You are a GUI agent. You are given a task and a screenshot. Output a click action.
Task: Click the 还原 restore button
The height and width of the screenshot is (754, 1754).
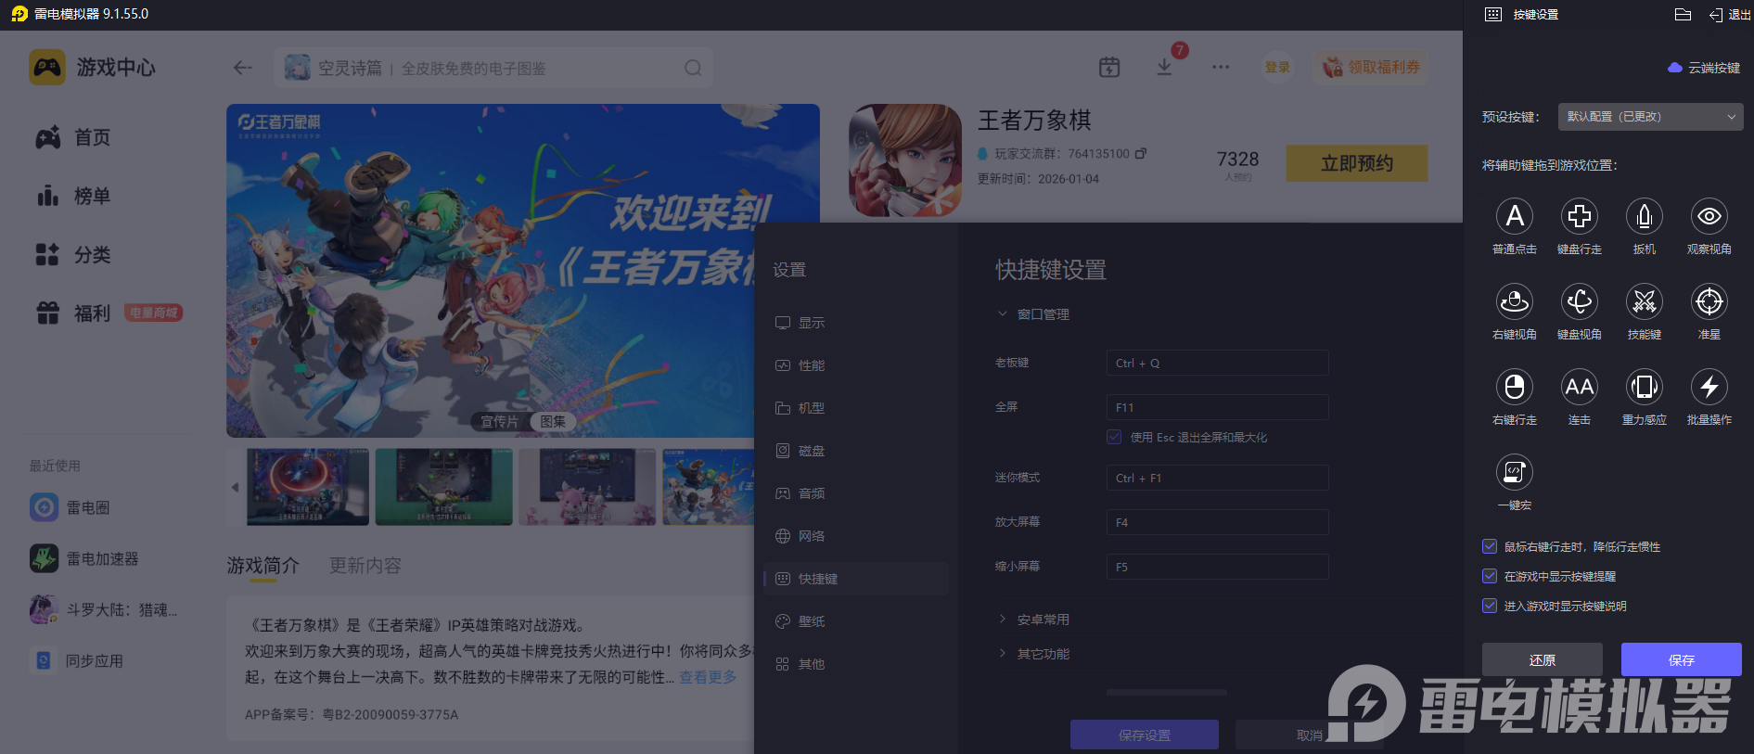pyautogui.click(x=1543, y=659)
